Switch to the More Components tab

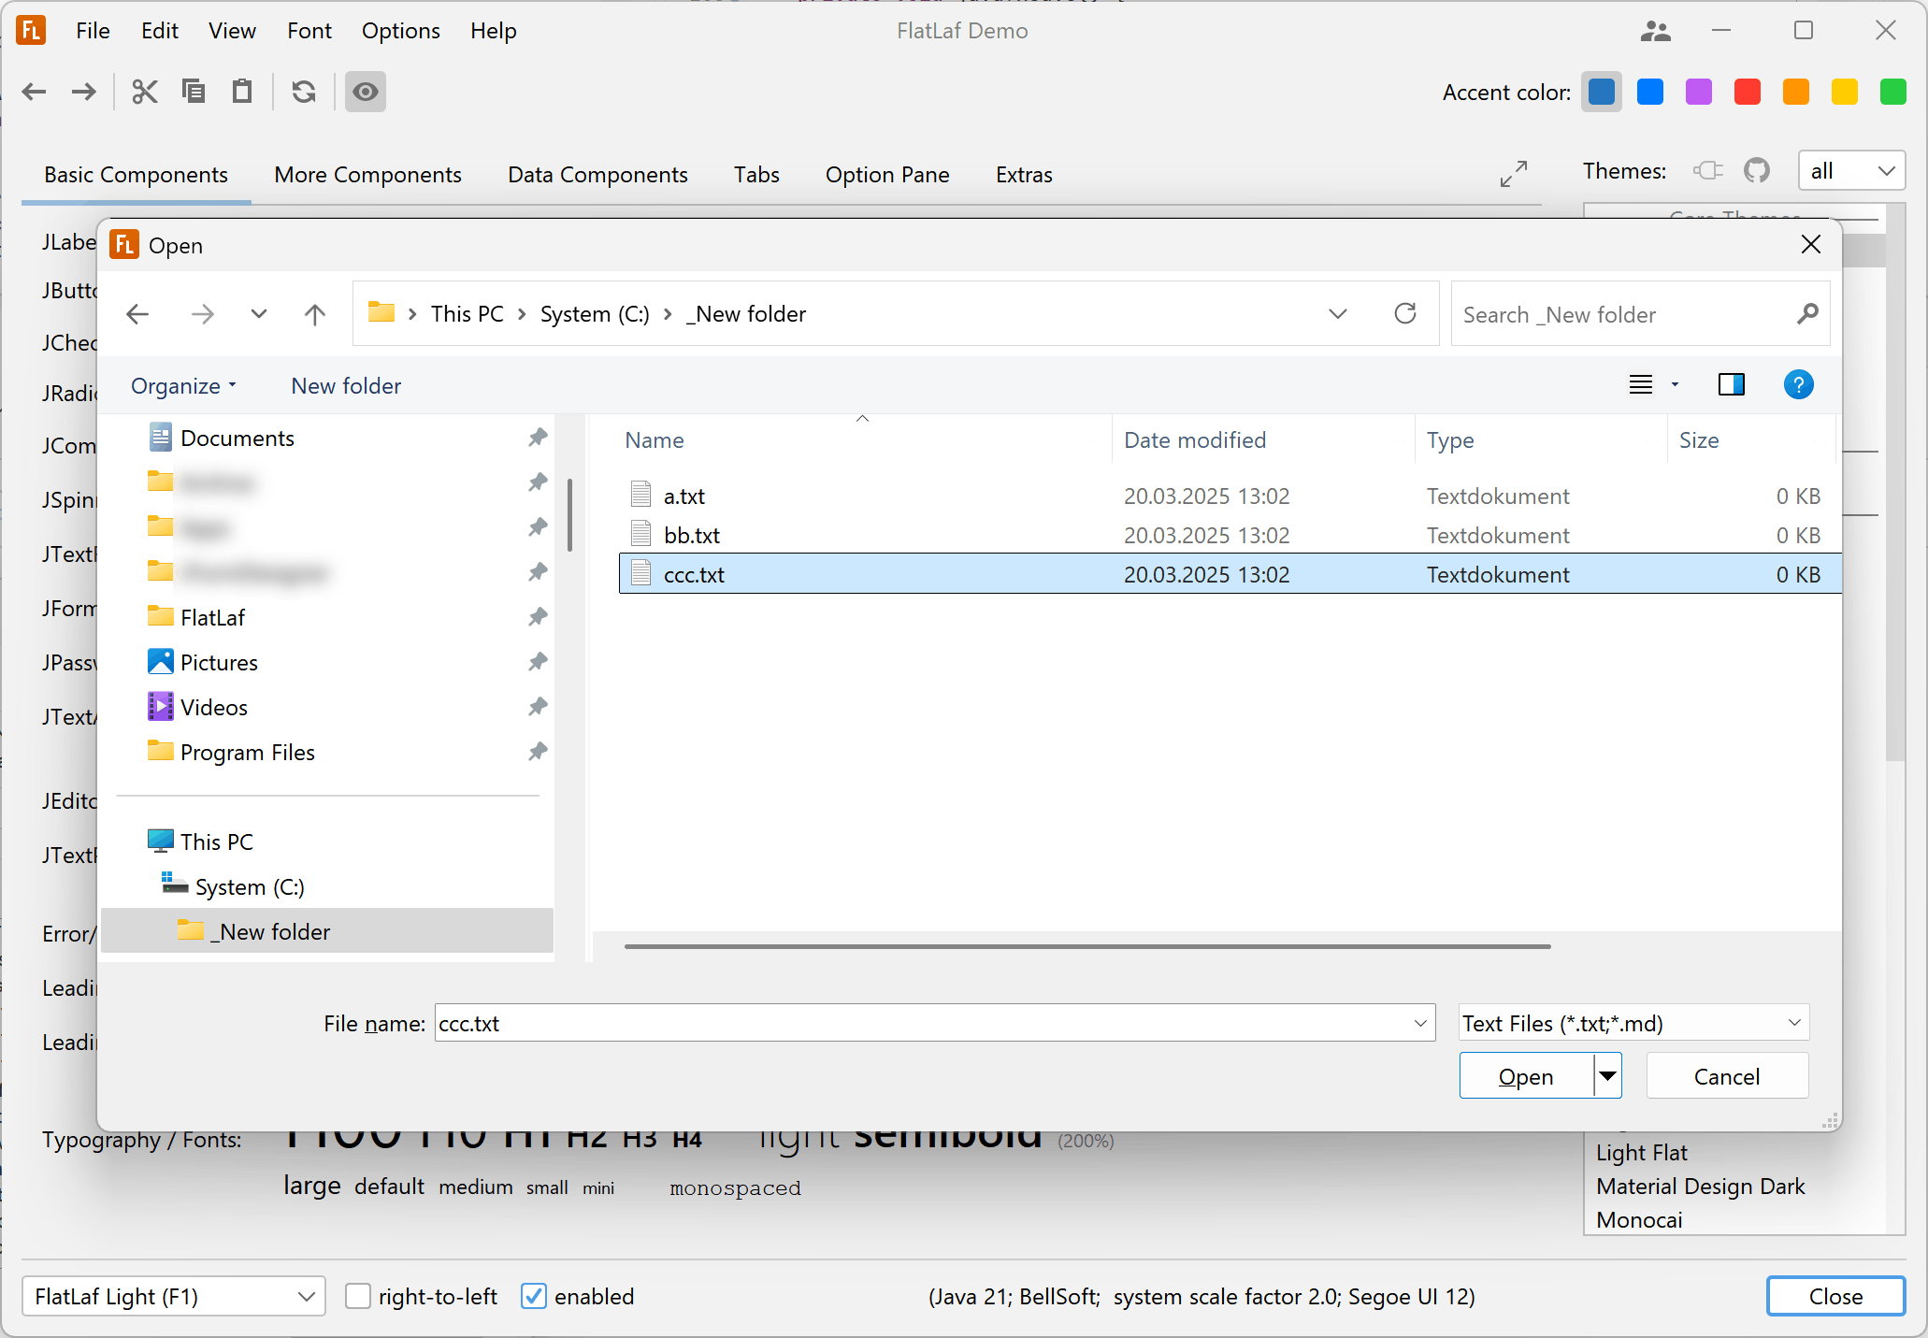coord(367,175)
